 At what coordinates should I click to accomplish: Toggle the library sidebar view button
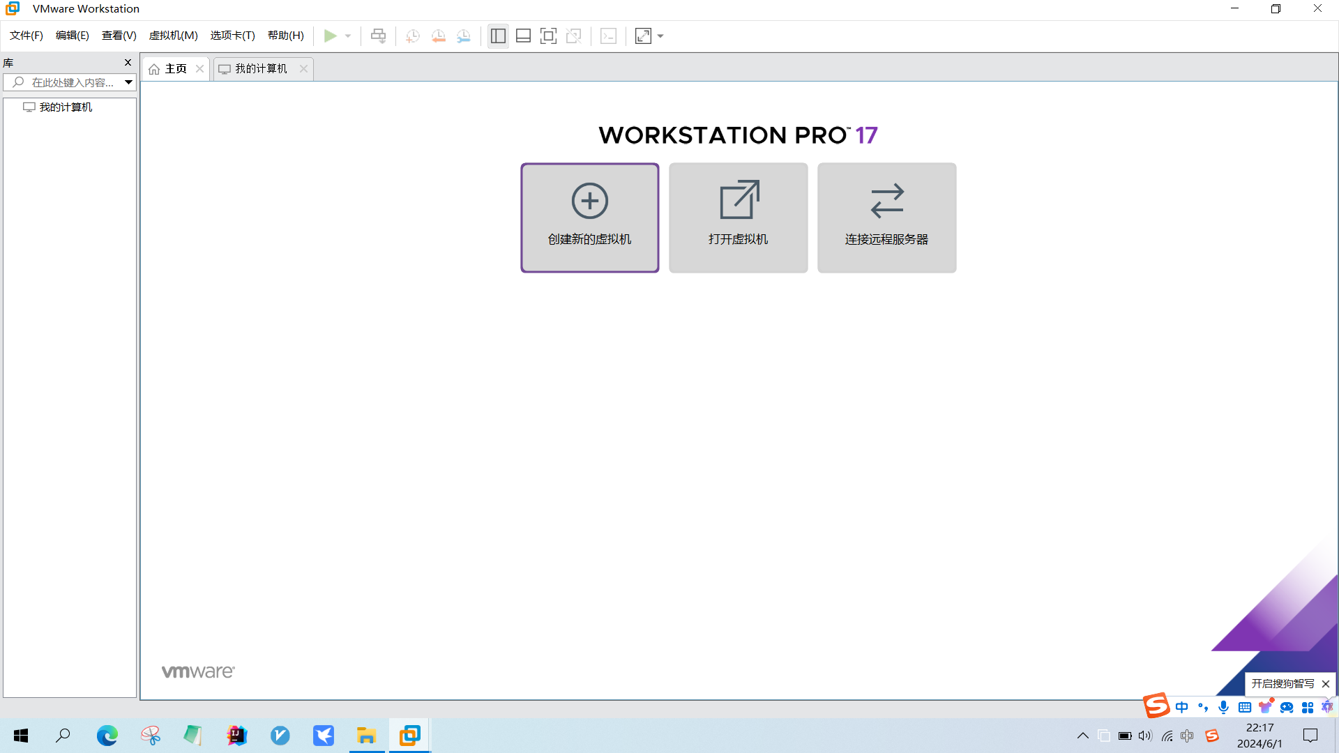(498, 36)
